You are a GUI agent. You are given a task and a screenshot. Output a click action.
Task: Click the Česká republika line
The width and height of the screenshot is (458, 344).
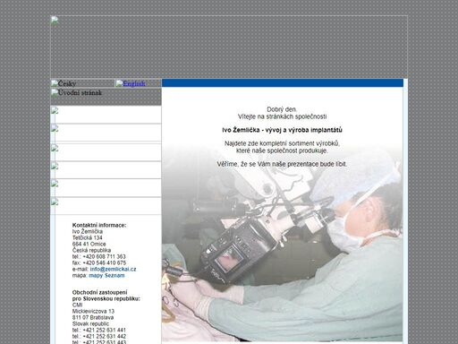pos(91,250)
